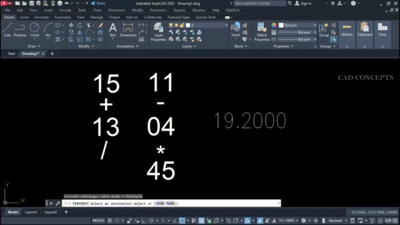
Task: Click the Share button
Action: tap(98, 3)
